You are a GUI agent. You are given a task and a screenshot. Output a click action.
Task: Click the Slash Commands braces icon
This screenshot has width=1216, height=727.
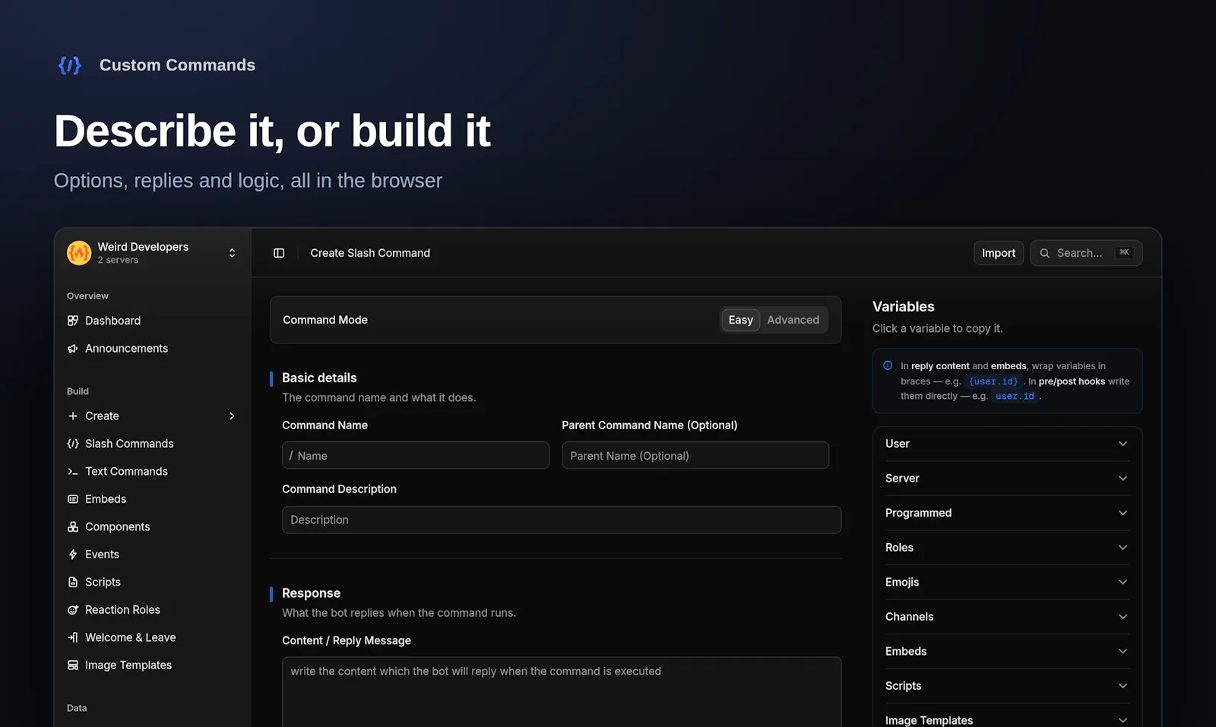[x=73, y=444]
